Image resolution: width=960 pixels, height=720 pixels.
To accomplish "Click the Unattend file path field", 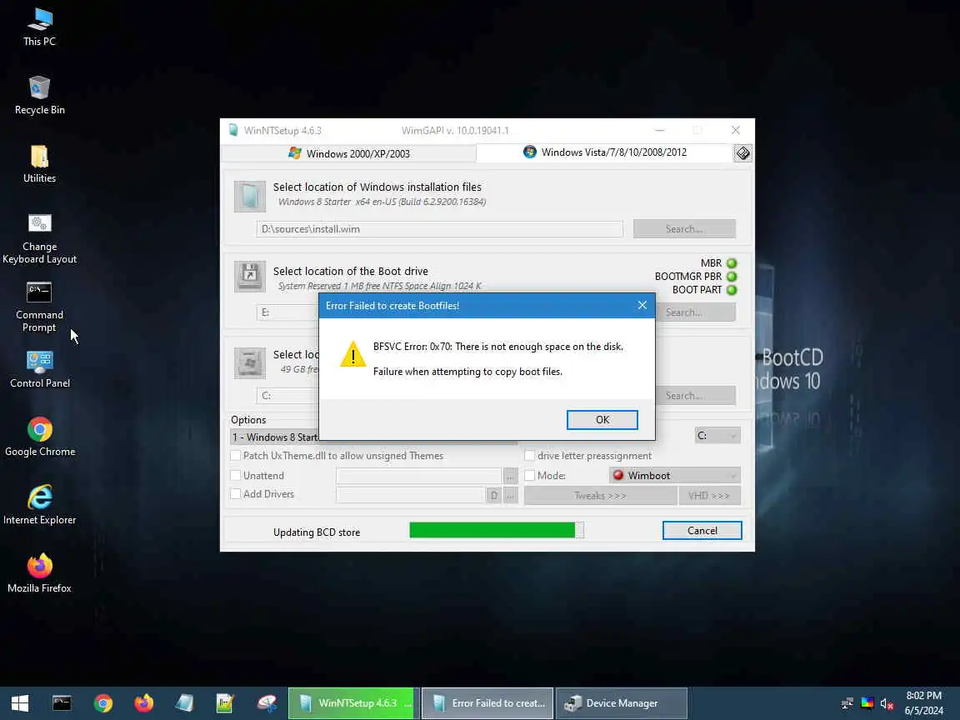I will pos(419,476).
